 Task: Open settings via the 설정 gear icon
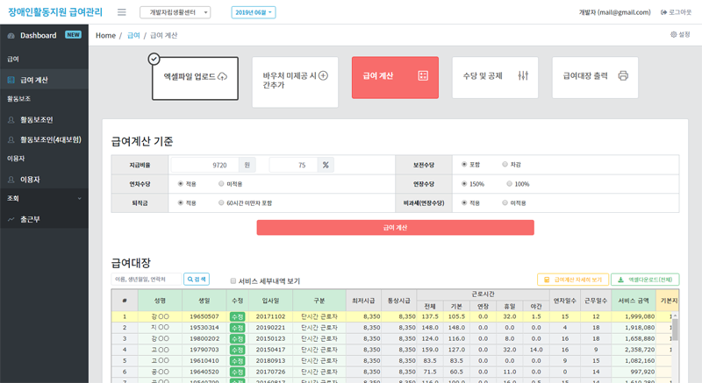[674, 35]
